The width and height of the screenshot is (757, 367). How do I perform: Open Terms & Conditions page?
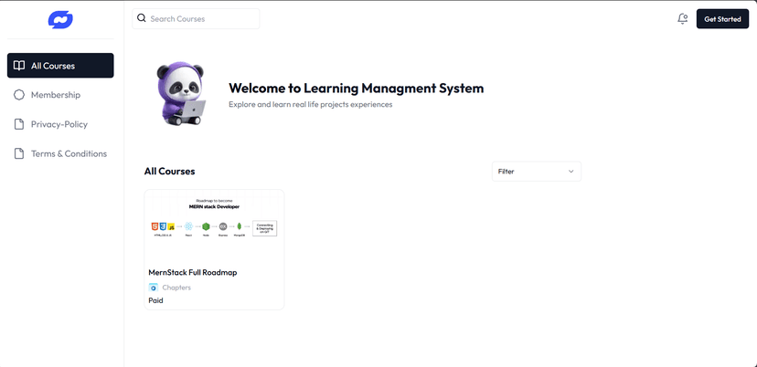[60, 154]
